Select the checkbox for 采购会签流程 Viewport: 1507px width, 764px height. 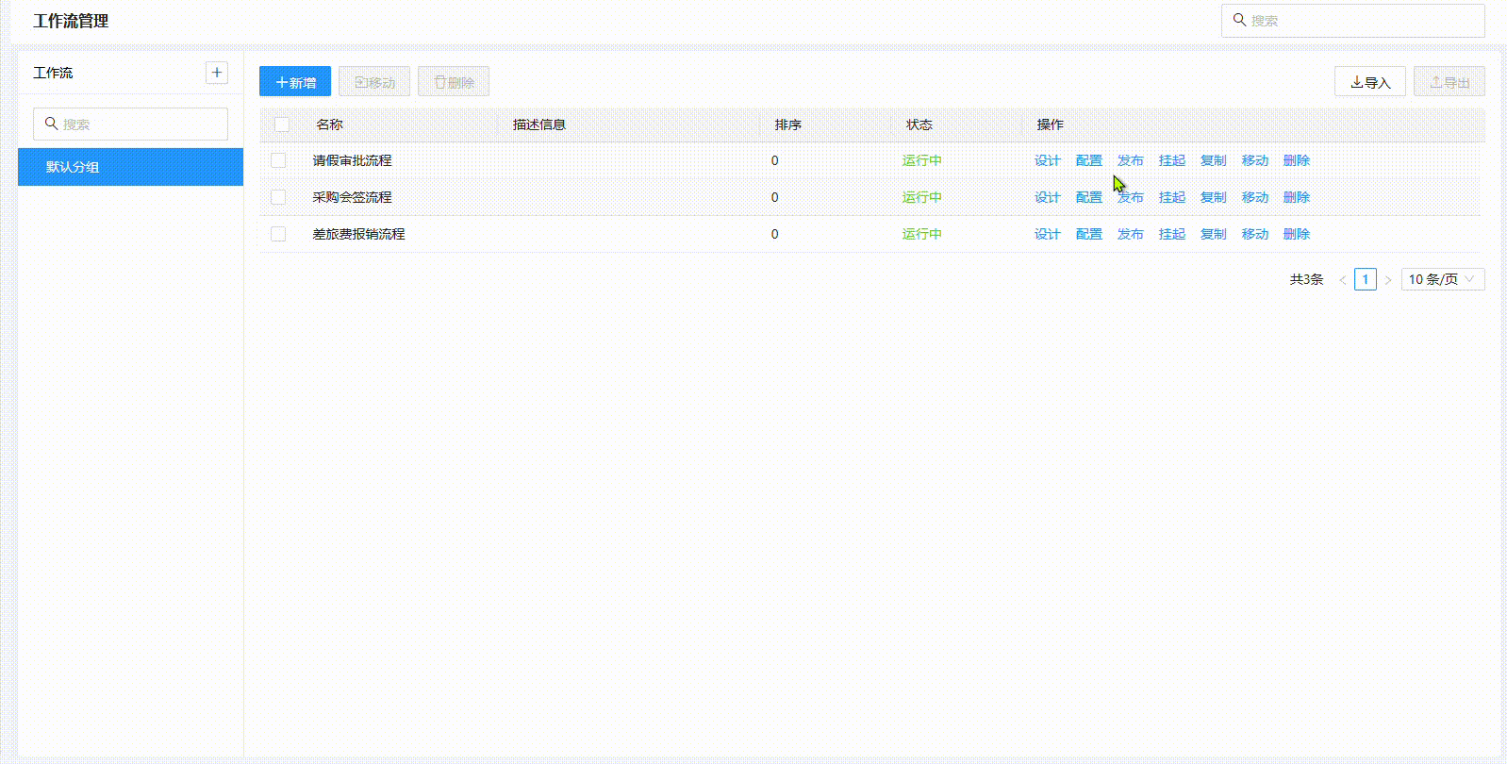[x=278, y=197]
